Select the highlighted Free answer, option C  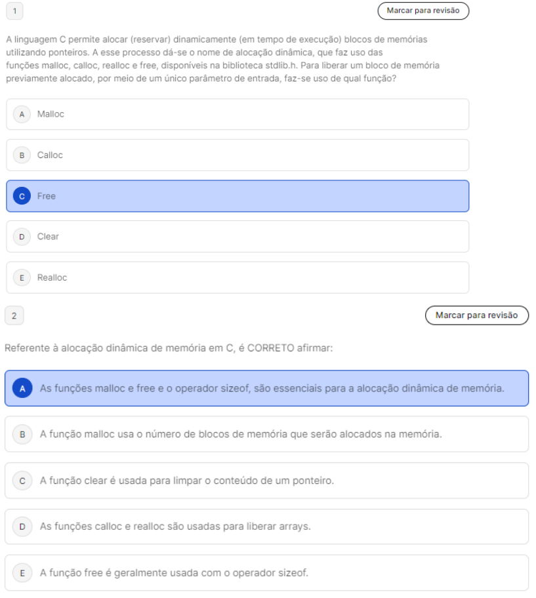pos(237,196)
